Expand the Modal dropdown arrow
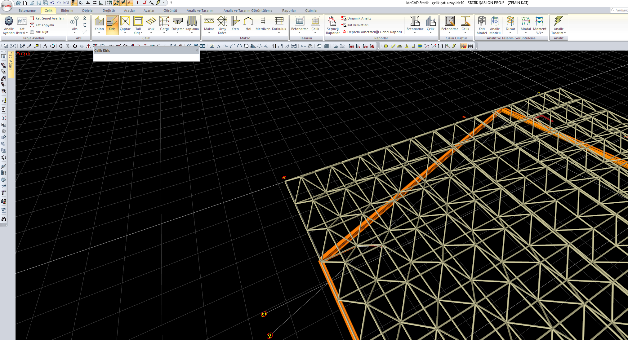The image size is (628, 340). click(x=526, y=33)
